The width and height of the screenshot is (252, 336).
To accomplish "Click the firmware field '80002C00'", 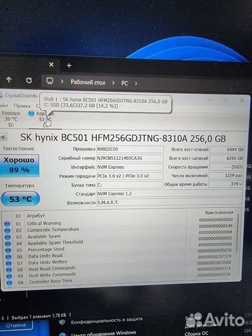I will (130, 149).
